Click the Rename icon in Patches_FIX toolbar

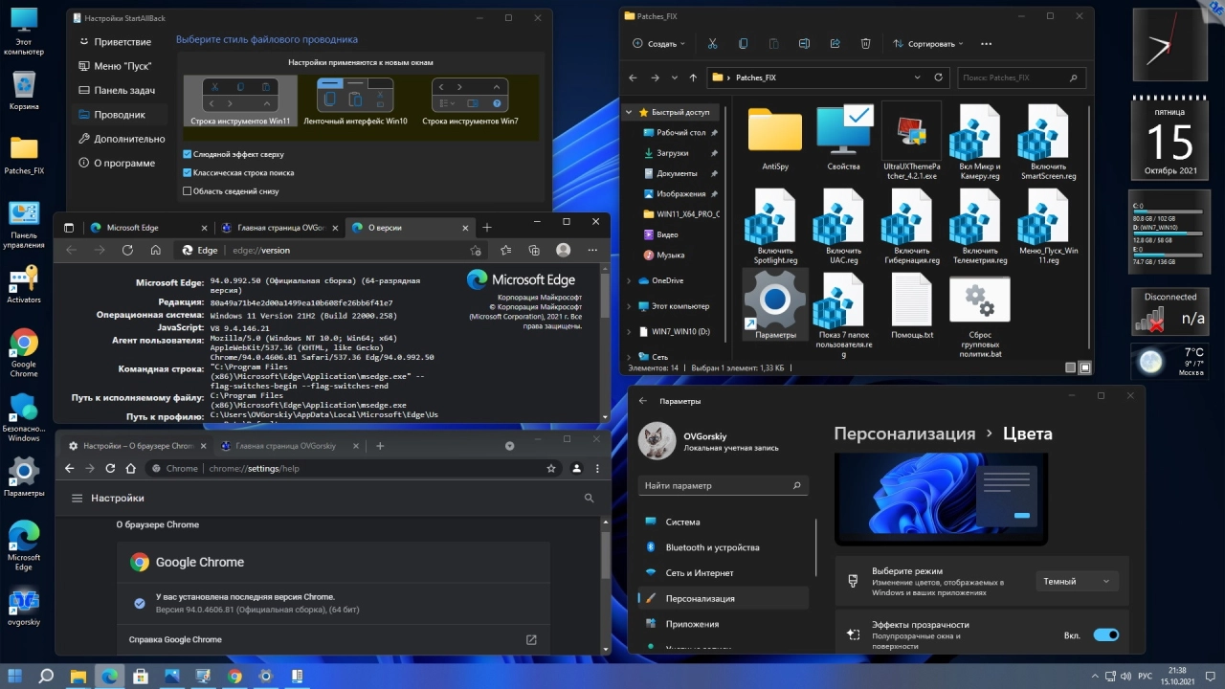(804, 44)
